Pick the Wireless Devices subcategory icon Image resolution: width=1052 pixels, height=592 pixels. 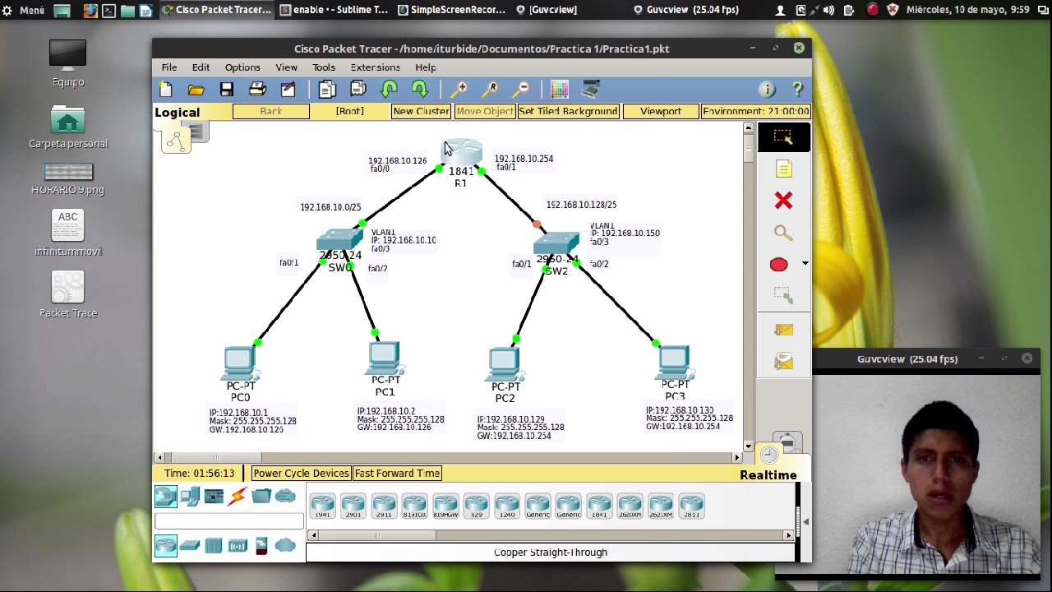pyautogui.click(x=238, y=545)
